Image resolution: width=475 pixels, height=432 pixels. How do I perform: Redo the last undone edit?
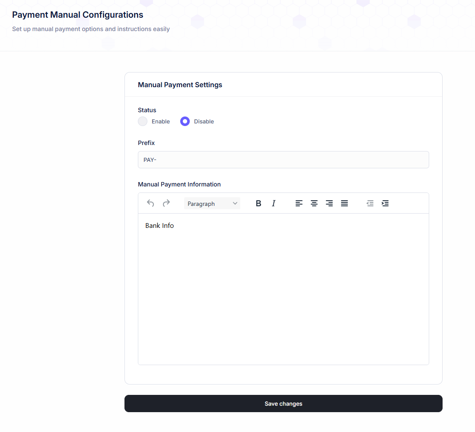coord(166,203)
